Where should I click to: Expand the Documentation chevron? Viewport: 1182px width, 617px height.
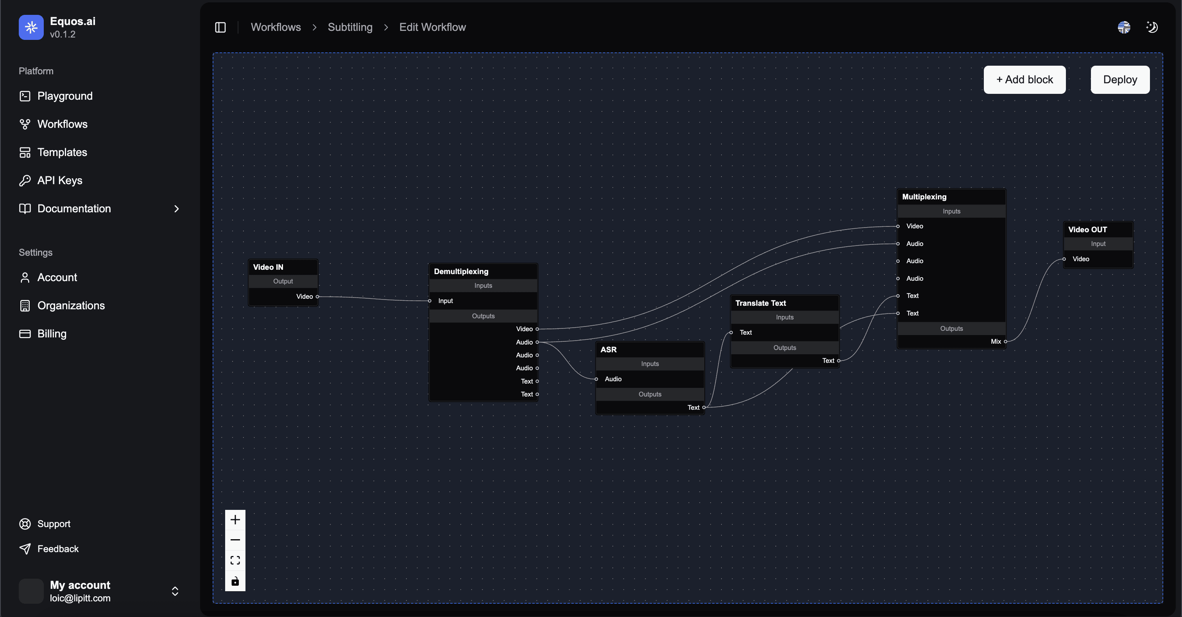177,209
